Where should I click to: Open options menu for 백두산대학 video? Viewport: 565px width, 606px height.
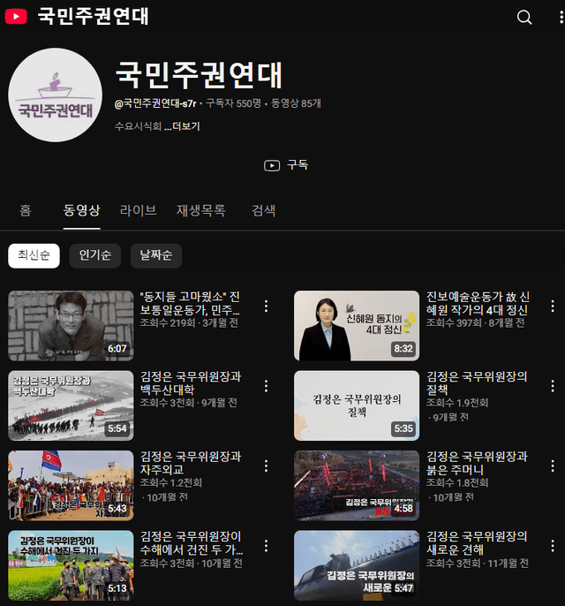[x=266, y=386]
